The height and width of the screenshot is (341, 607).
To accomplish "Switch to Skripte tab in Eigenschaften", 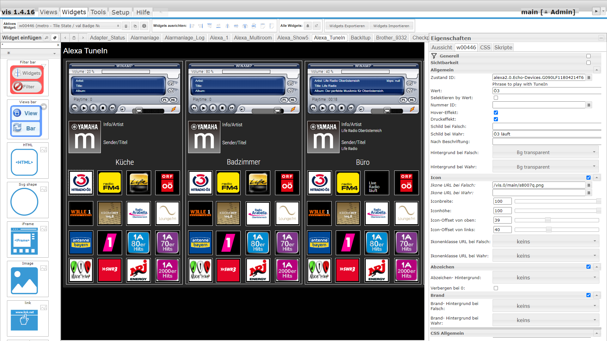I will [x=503, y=47].
